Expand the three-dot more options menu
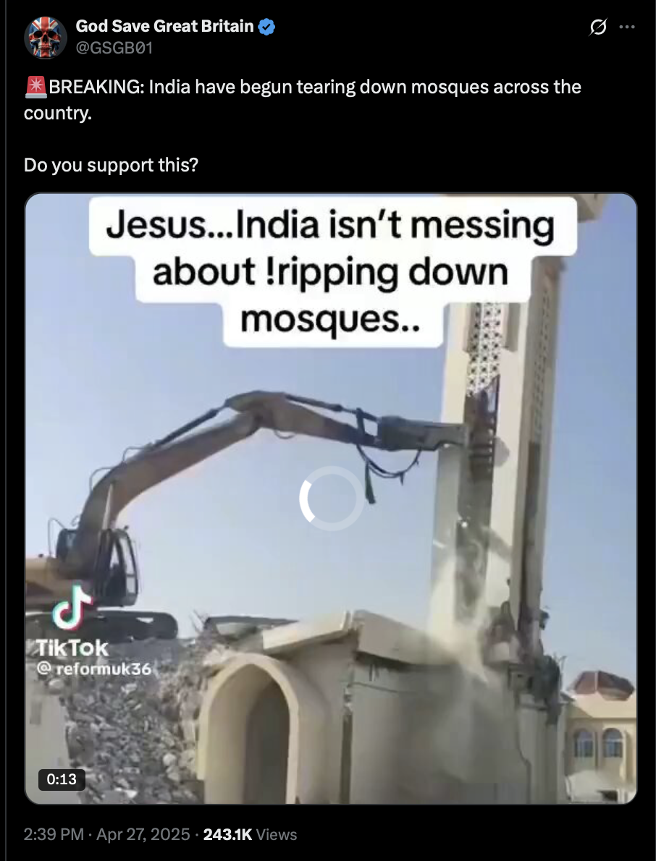The height and width of the screenshot is (861, 656). click(627, 26)
